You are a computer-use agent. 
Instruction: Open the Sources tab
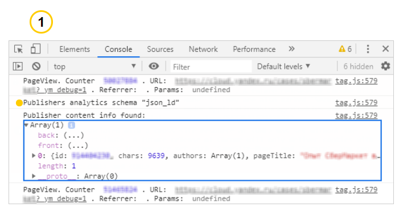coord(160,49)
